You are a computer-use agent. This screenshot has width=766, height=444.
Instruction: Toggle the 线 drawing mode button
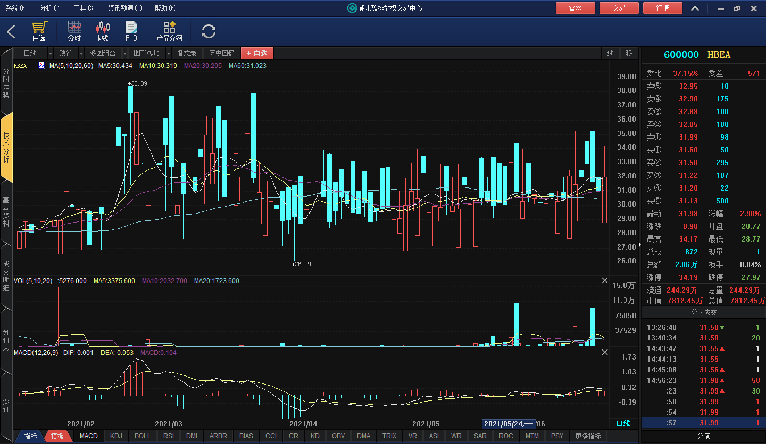[x=611, y=53]
